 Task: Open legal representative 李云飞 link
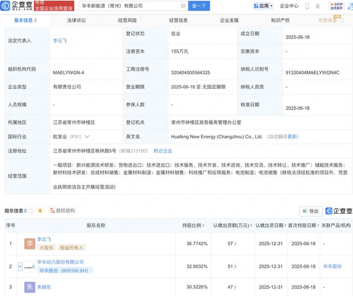(60, 41)
